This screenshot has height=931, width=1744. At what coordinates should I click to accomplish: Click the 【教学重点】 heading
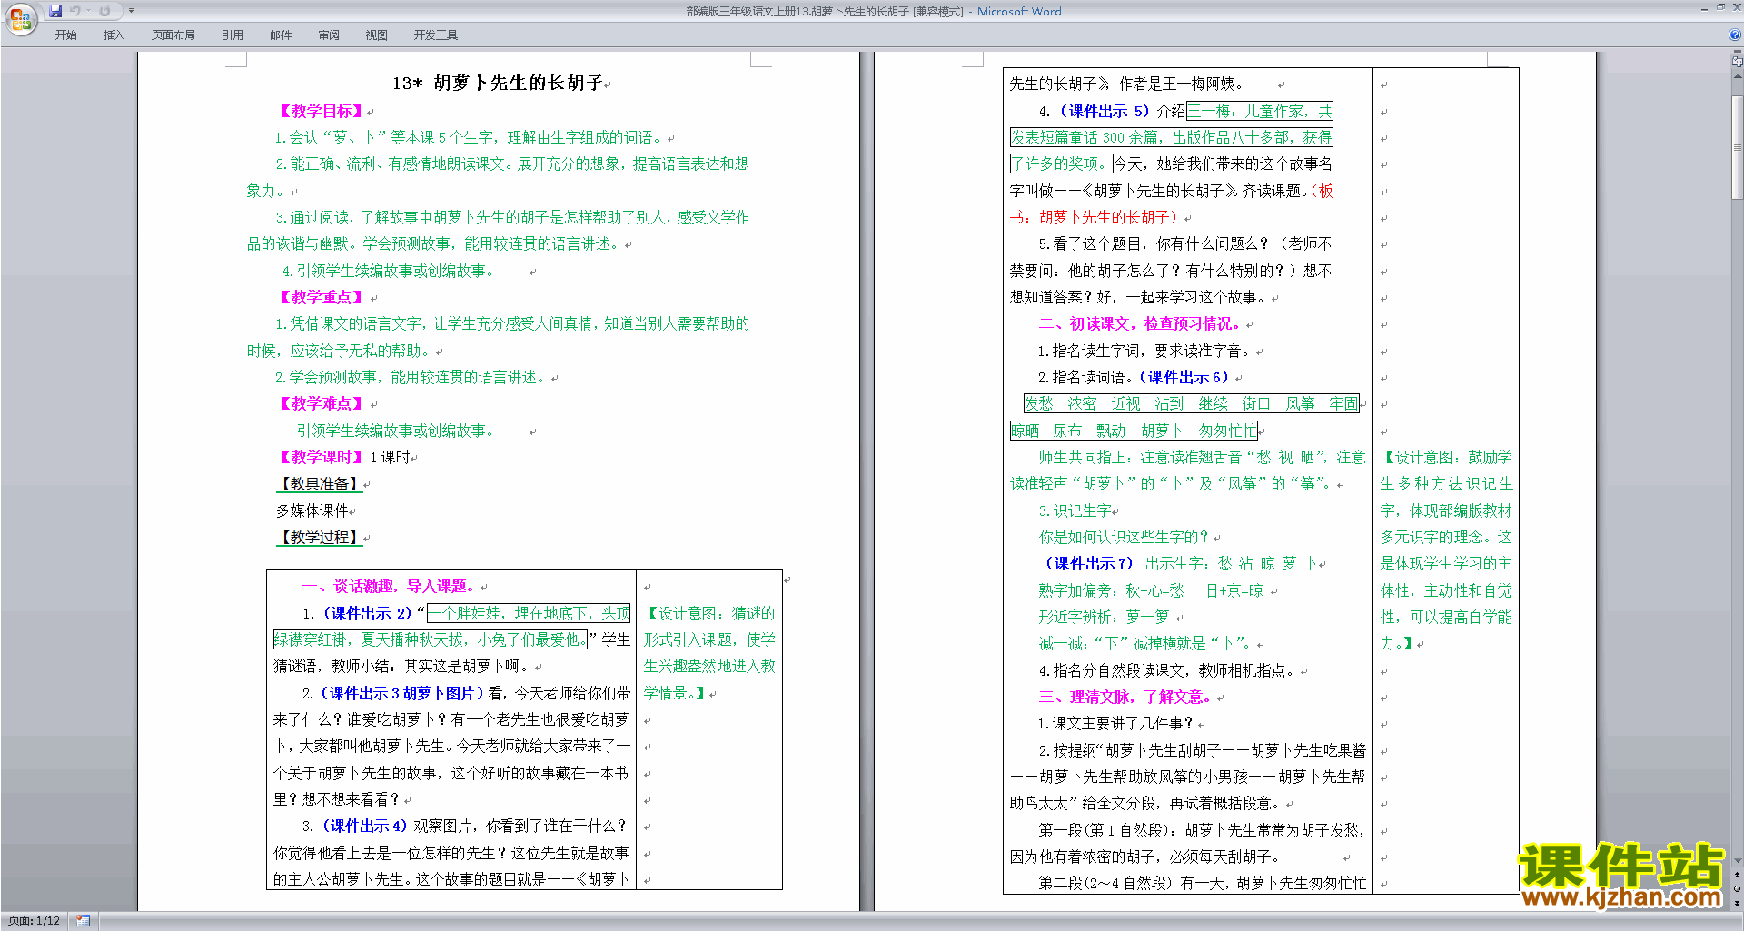(322, 297)
